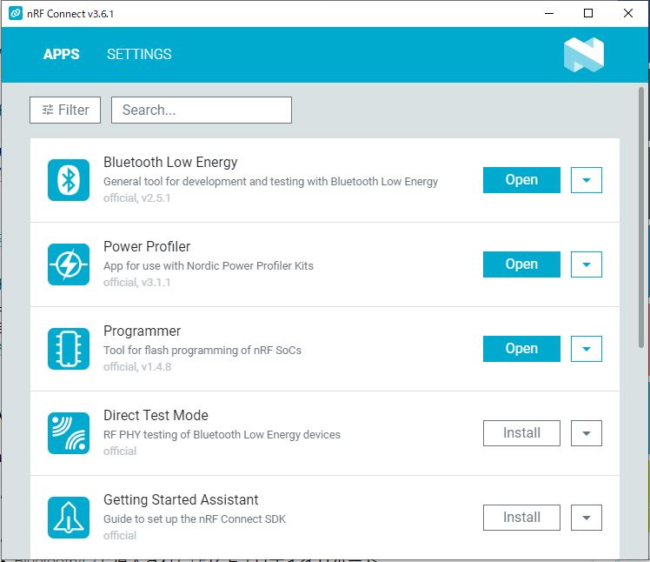Screen dimensions: 650x562
Task: Expand dropdown next to Programmer Open
Action: pyautogui.click(x=587, y=349)
